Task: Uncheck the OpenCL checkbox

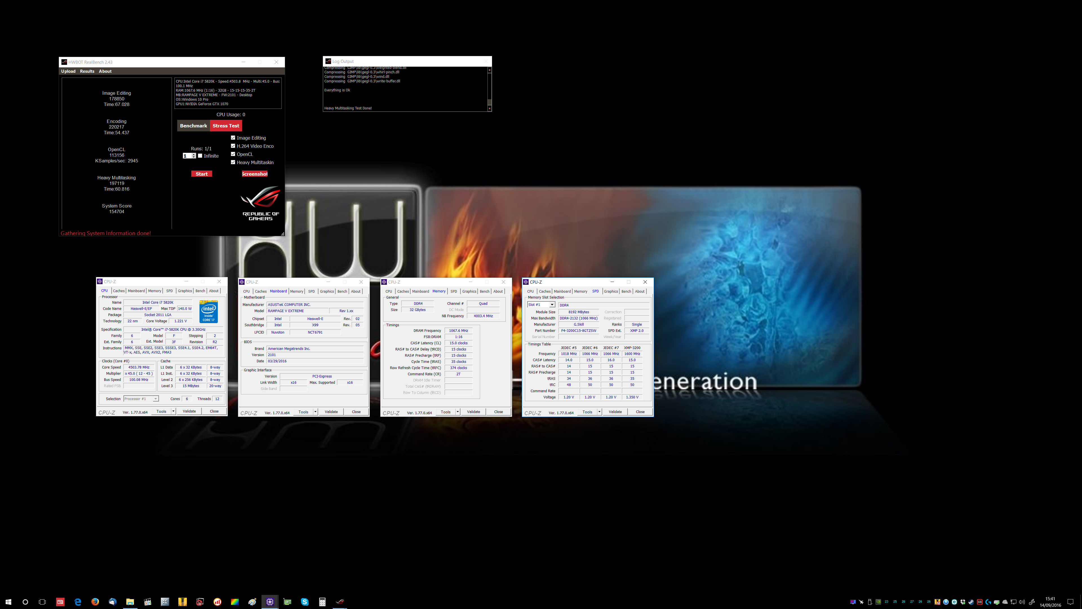Action: 233,154
